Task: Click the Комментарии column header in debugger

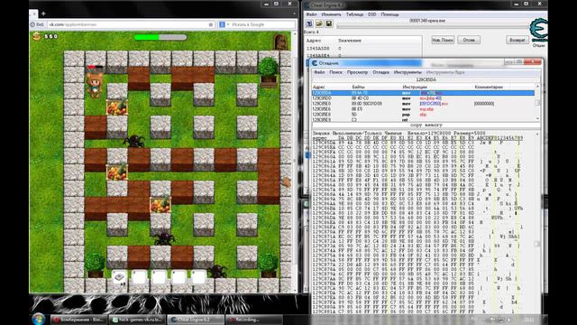Action: (489, 87)
